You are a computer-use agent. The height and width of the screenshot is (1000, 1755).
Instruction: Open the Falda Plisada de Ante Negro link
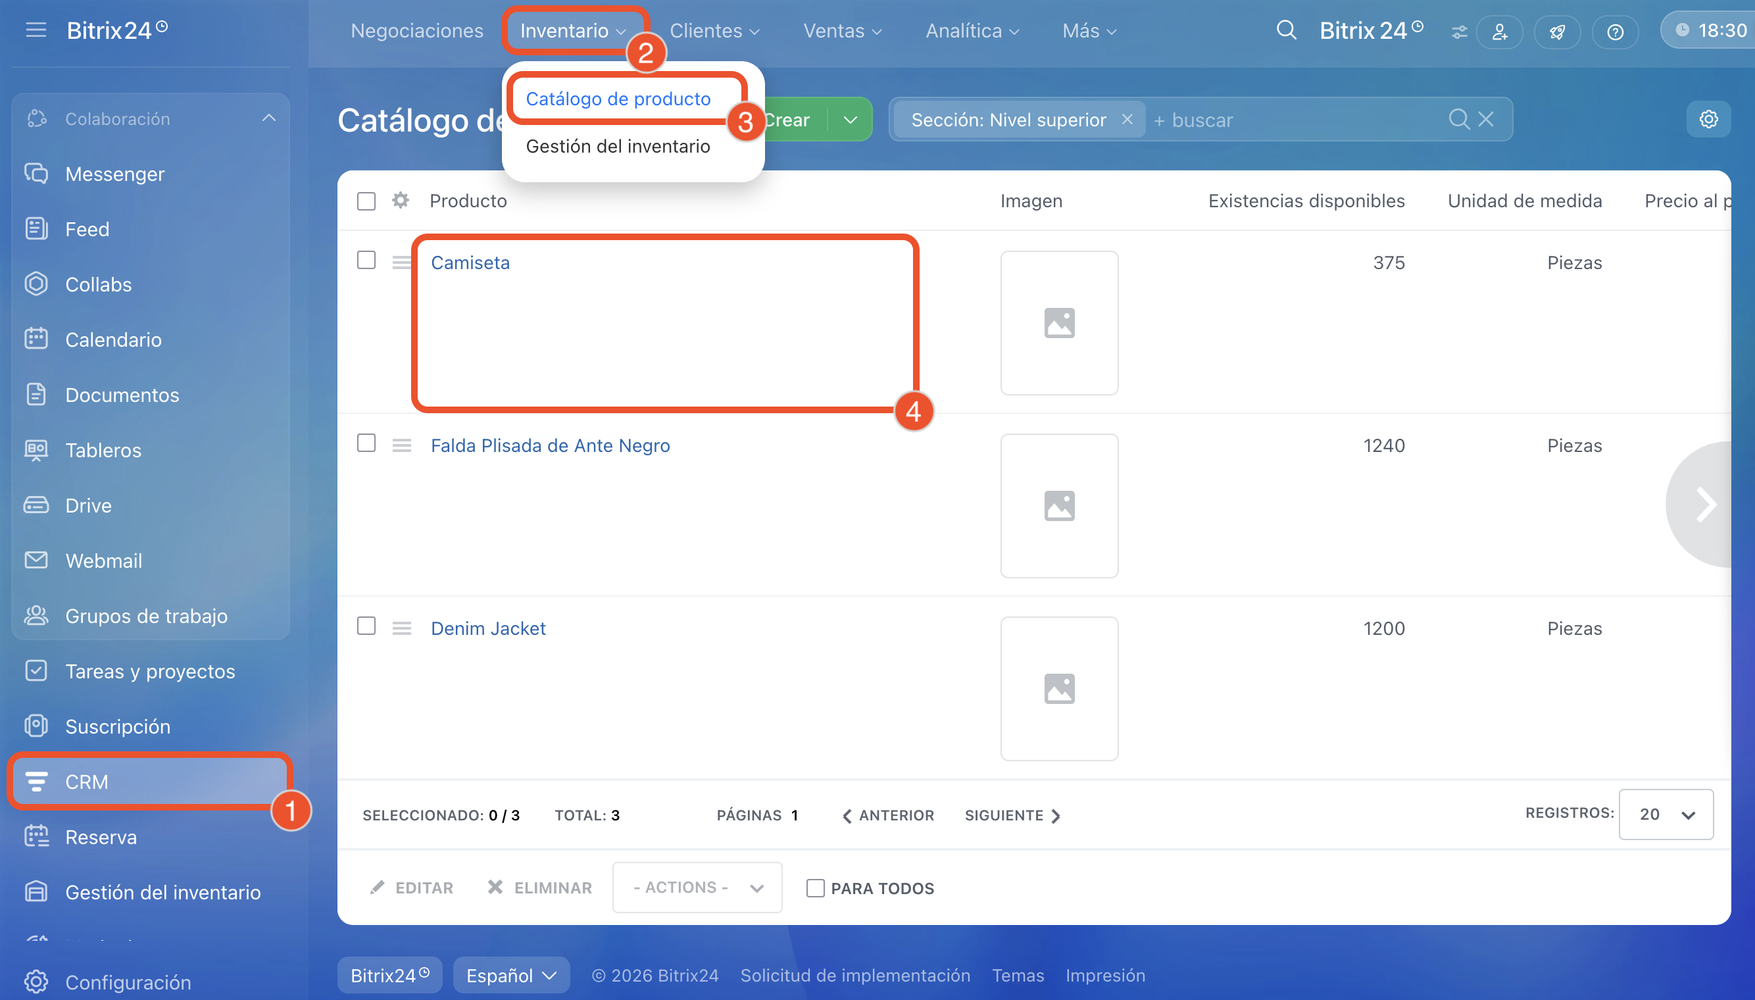click(550, 445)
